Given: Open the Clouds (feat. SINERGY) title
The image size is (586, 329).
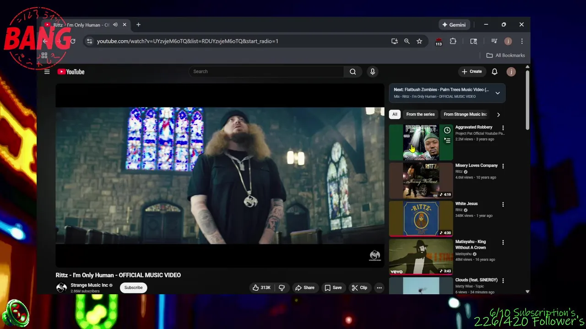Looking at the screenshot, I should pos(476,280).
